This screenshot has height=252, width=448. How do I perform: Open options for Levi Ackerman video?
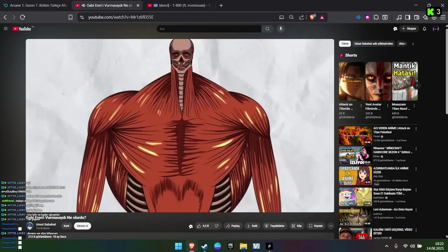416,210
